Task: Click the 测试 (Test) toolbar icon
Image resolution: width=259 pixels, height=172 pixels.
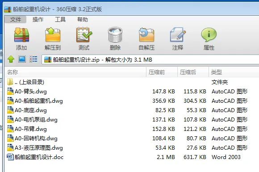Action: pos(84,35)
